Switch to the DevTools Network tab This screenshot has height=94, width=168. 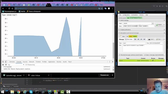(31, 62)
